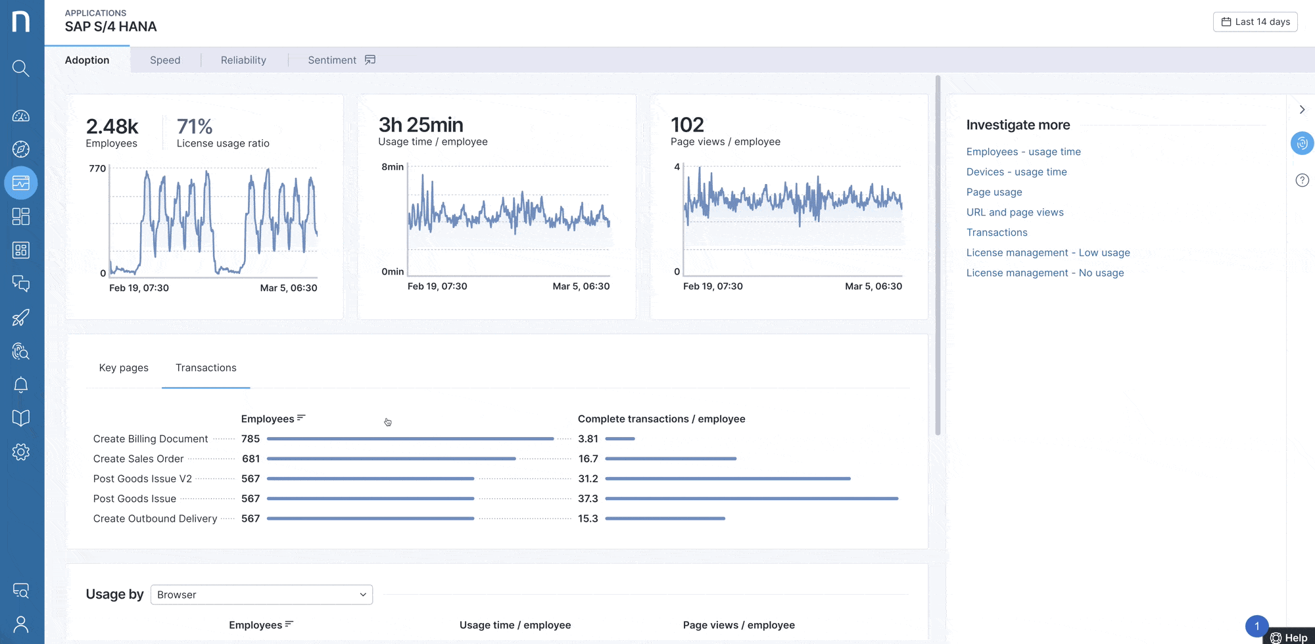This screenshot has height=644, width=1315.
Task: Open the settings gear in sidebar
Action: click(x=21, y=452)
